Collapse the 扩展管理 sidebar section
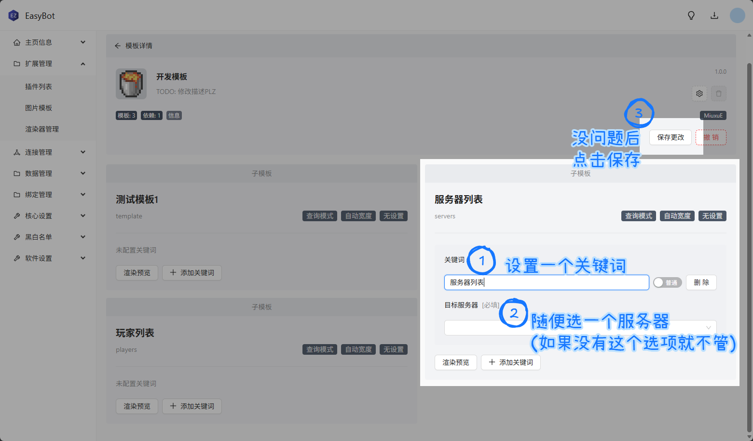 tap(48, 64)
